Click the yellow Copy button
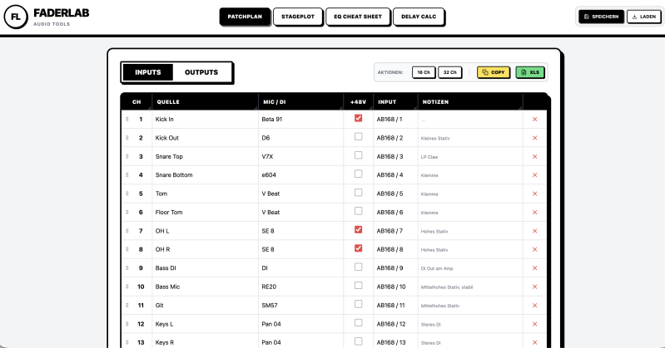 [x=494, y=72]
